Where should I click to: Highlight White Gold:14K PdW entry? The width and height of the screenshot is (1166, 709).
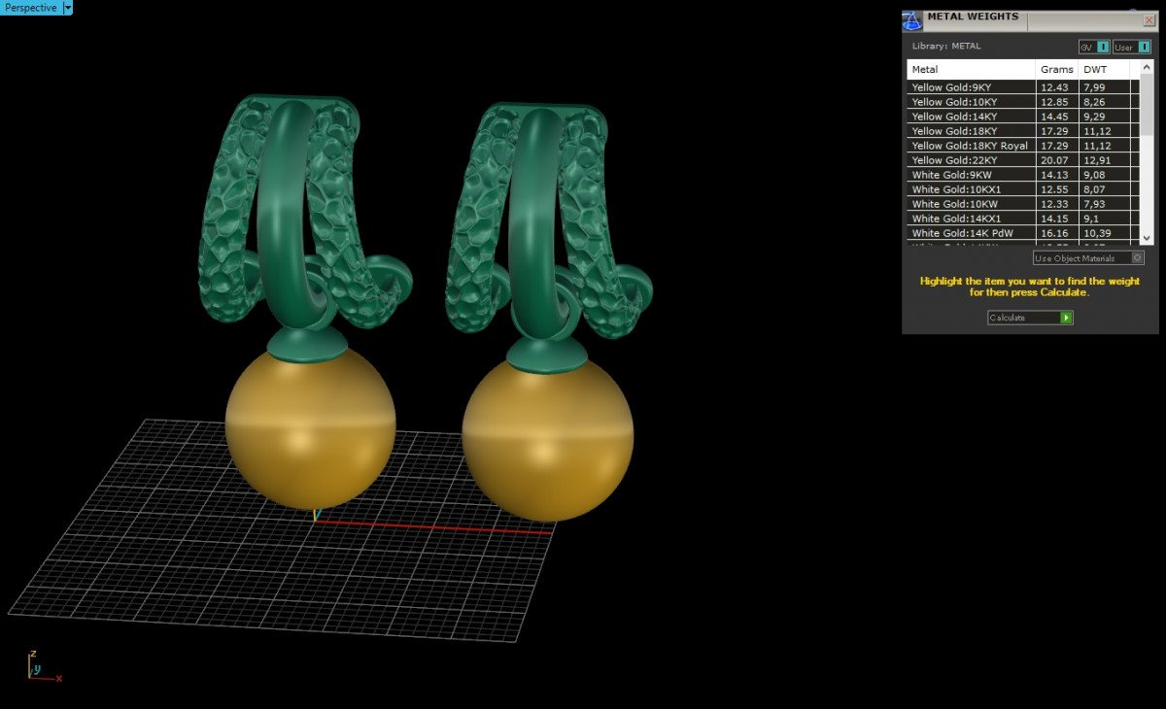click(972, 233)
